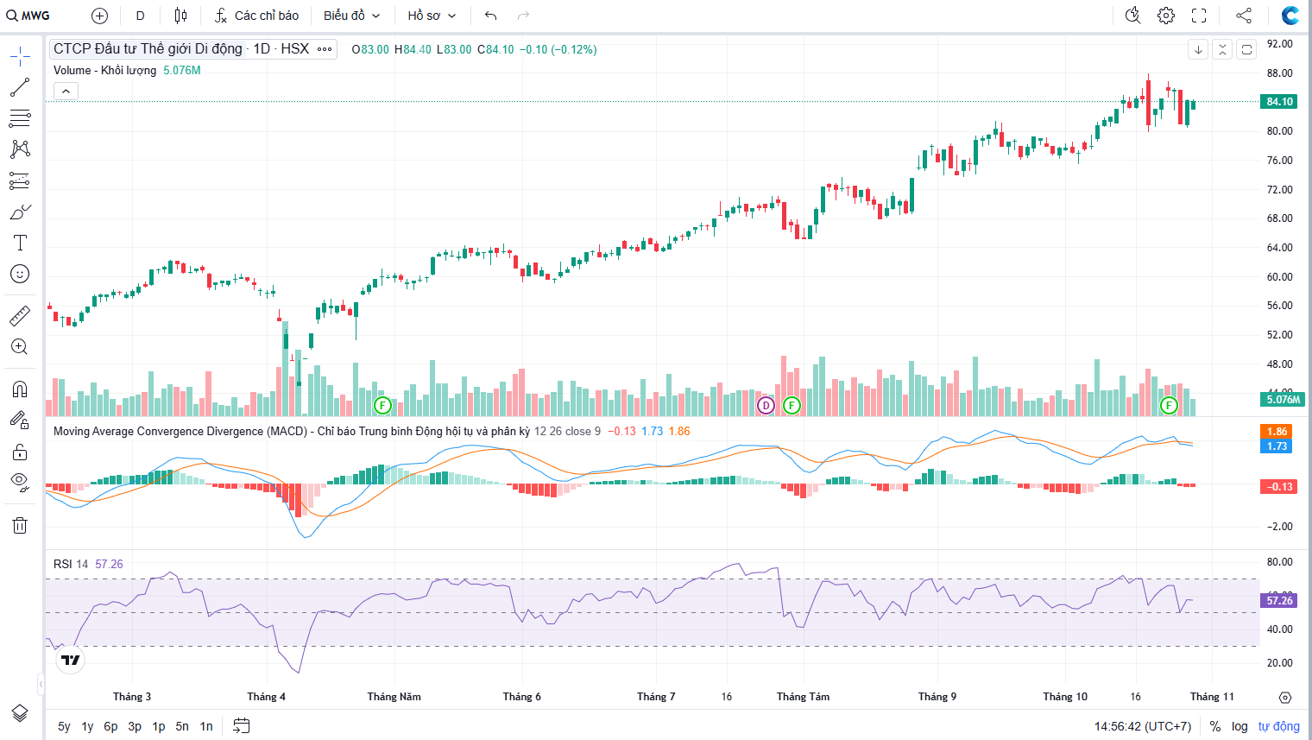Select the 6p time range

click(x=110, y=726)
